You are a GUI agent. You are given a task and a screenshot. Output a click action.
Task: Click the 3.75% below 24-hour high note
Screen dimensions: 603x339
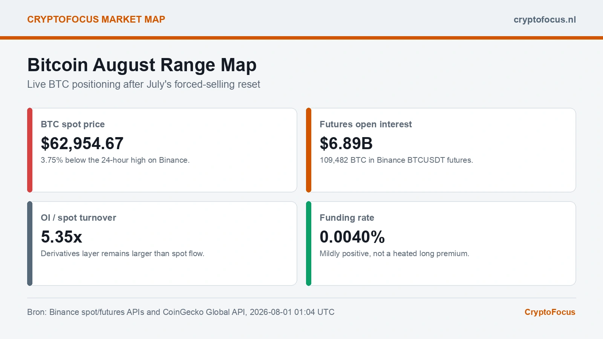(115, 160)
